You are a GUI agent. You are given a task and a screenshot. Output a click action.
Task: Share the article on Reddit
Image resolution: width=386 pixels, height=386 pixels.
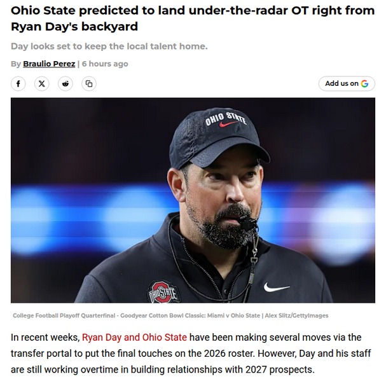(65, 83)
